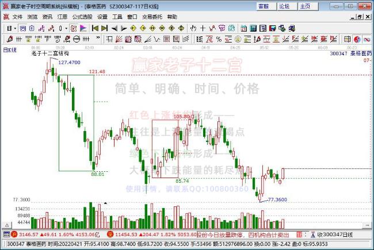Open the 公式选股 menu
This screenshot has height=250, width=374.
[x=82, y=17]
